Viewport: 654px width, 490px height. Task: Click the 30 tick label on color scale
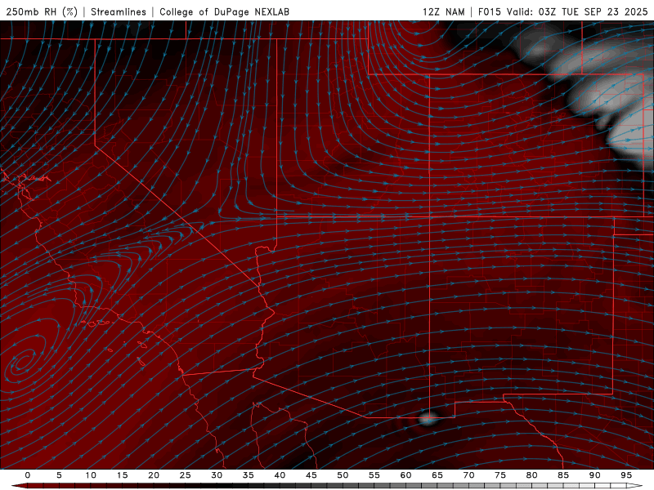217,475
